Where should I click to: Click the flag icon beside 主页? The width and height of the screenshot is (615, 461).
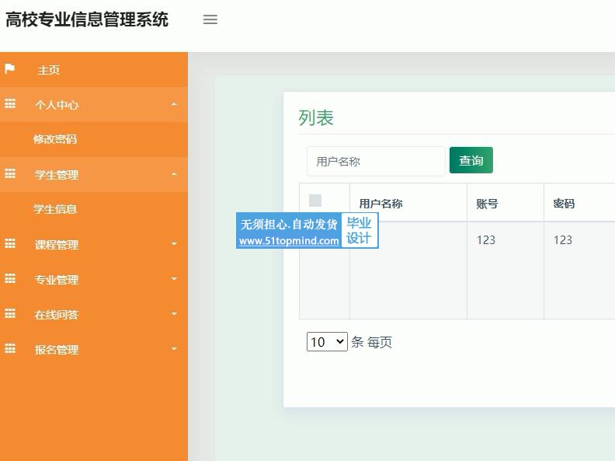(x=10, y=69)
